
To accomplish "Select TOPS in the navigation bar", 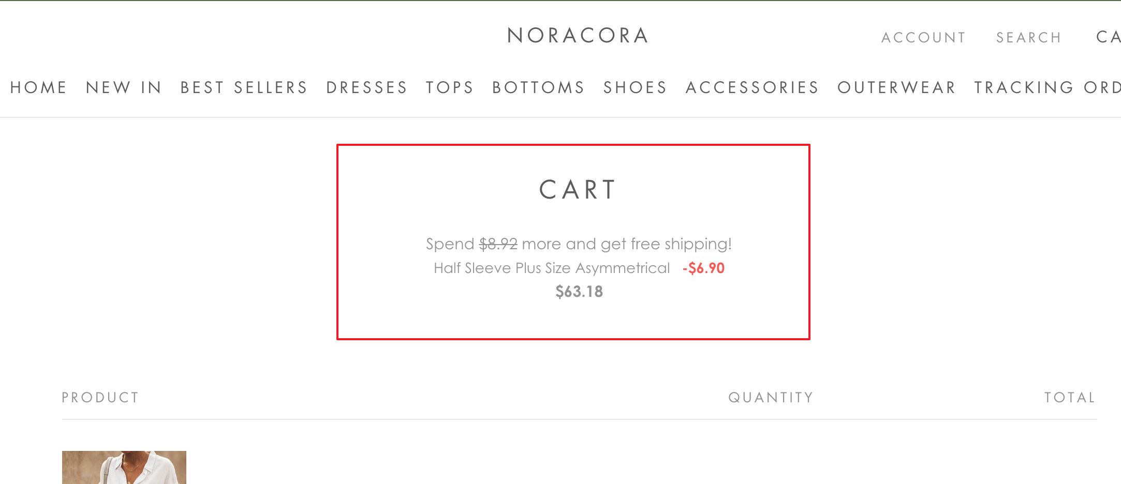I will (450, 87).
